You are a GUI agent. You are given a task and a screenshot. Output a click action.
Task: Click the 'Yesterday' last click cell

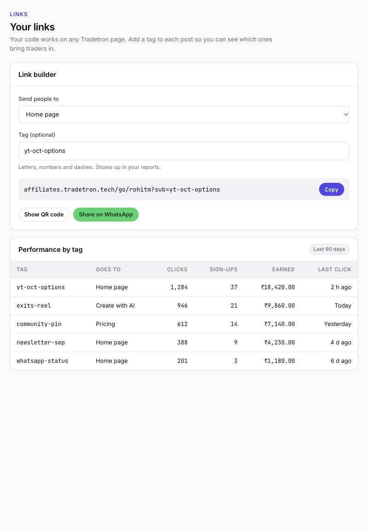point(338,324)
